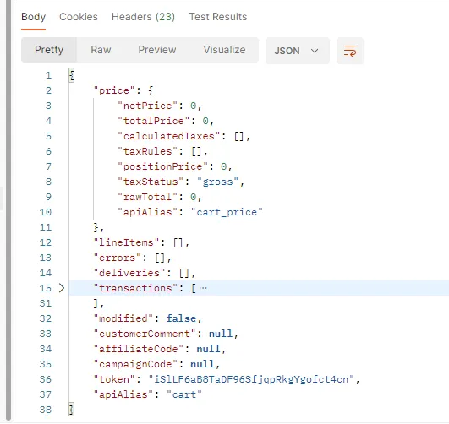Click the token string value

click(x=251, y=379)
